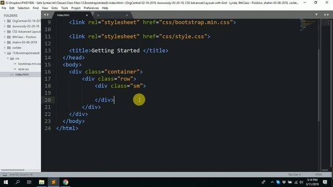Viewport: 333px width, 187px height.
Task: Open the Edit menu
Action: tap(11, 8)
